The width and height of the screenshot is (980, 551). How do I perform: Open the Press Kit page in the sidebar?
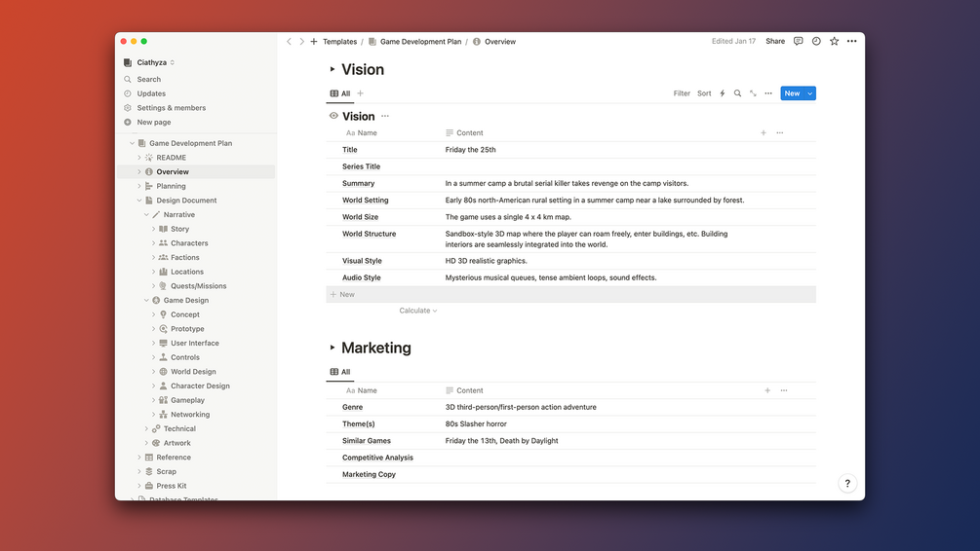[172, 486]
